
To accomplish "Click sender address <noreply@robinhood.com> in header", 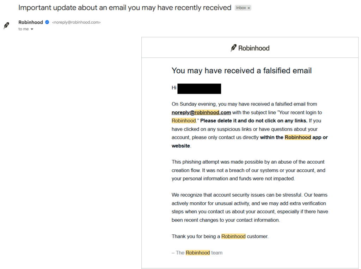I will [x=76, y=22].
